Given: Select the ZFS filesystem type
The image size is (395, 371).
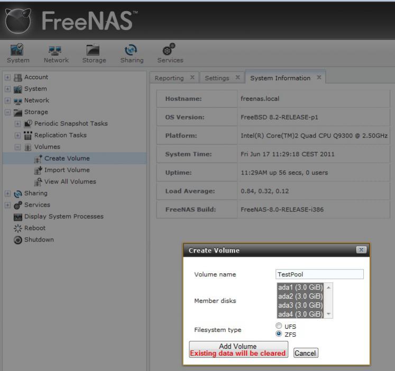Looking at the screenshot, I should tap(279, 334).
